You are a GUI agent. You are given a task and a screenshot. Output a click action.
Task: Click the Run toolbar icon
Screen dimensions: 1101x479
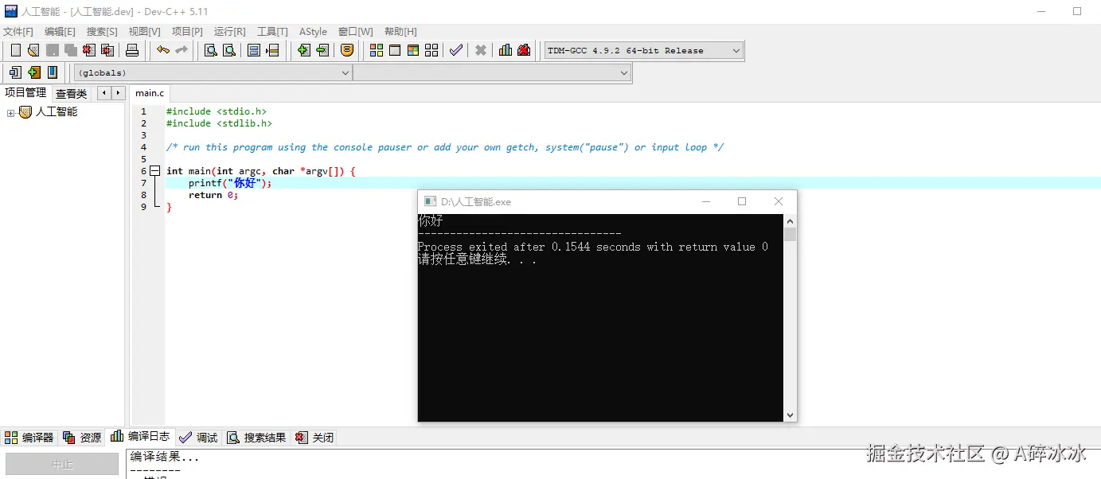tap(395, 50)
